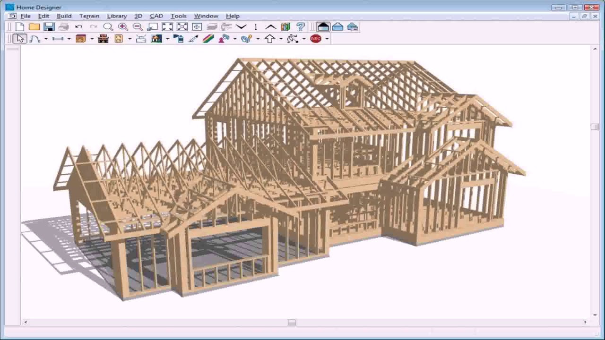Click the walking figure camera tool
Screen dimensions: 605x340
tap(293, 39)
